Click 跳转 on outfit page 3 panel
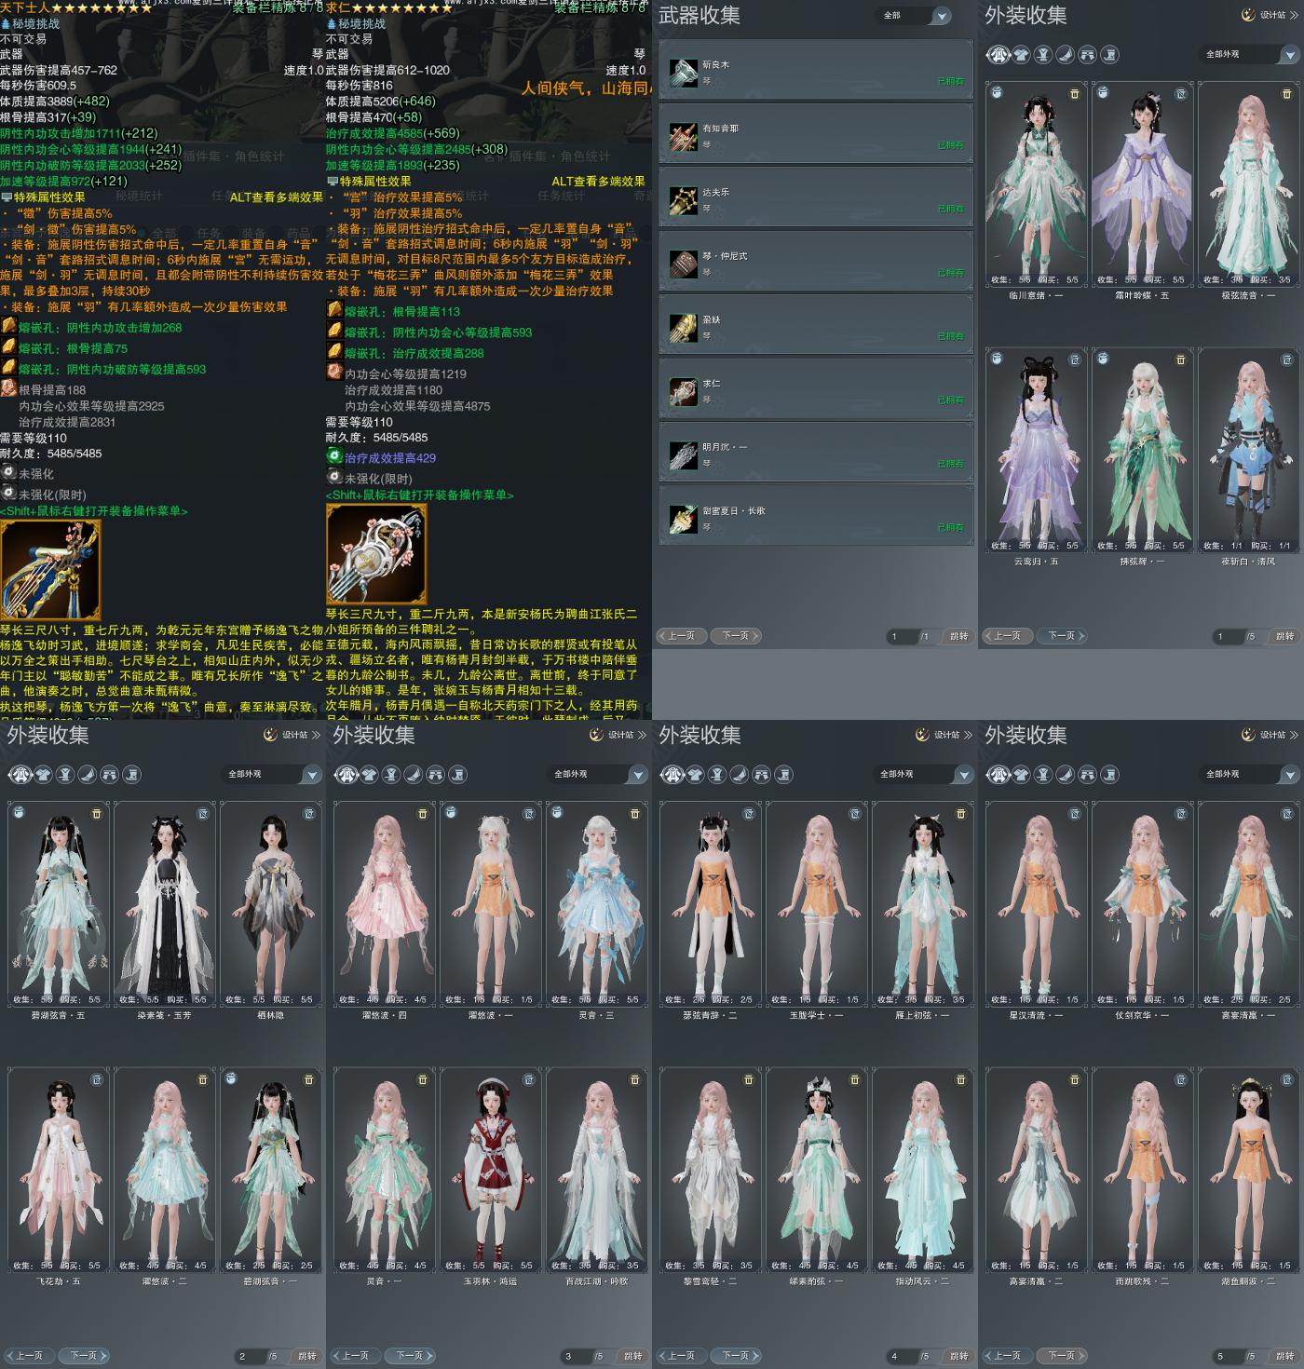Image resolution: width=1304 pixels, height=1369 pixels. pos(632,1356)
